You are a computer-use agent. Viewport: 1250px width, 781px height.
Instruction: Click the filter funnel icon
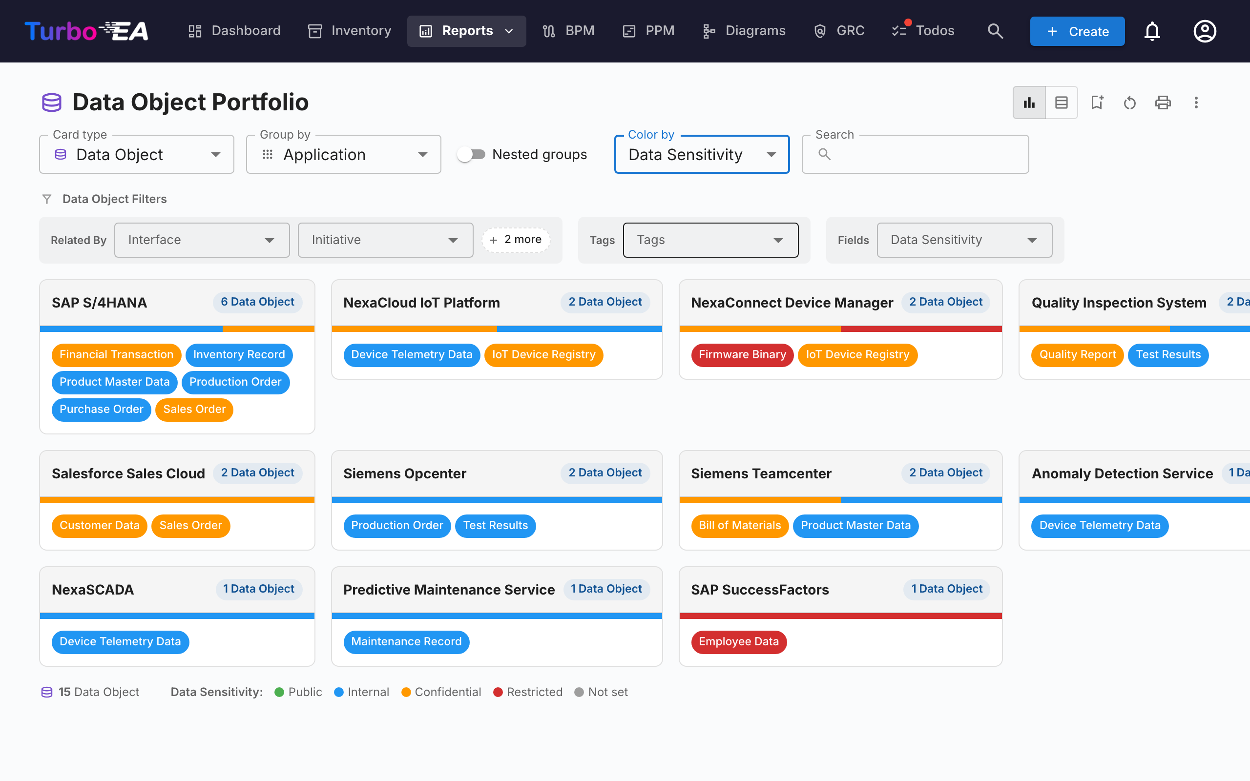tap(46, 199)
